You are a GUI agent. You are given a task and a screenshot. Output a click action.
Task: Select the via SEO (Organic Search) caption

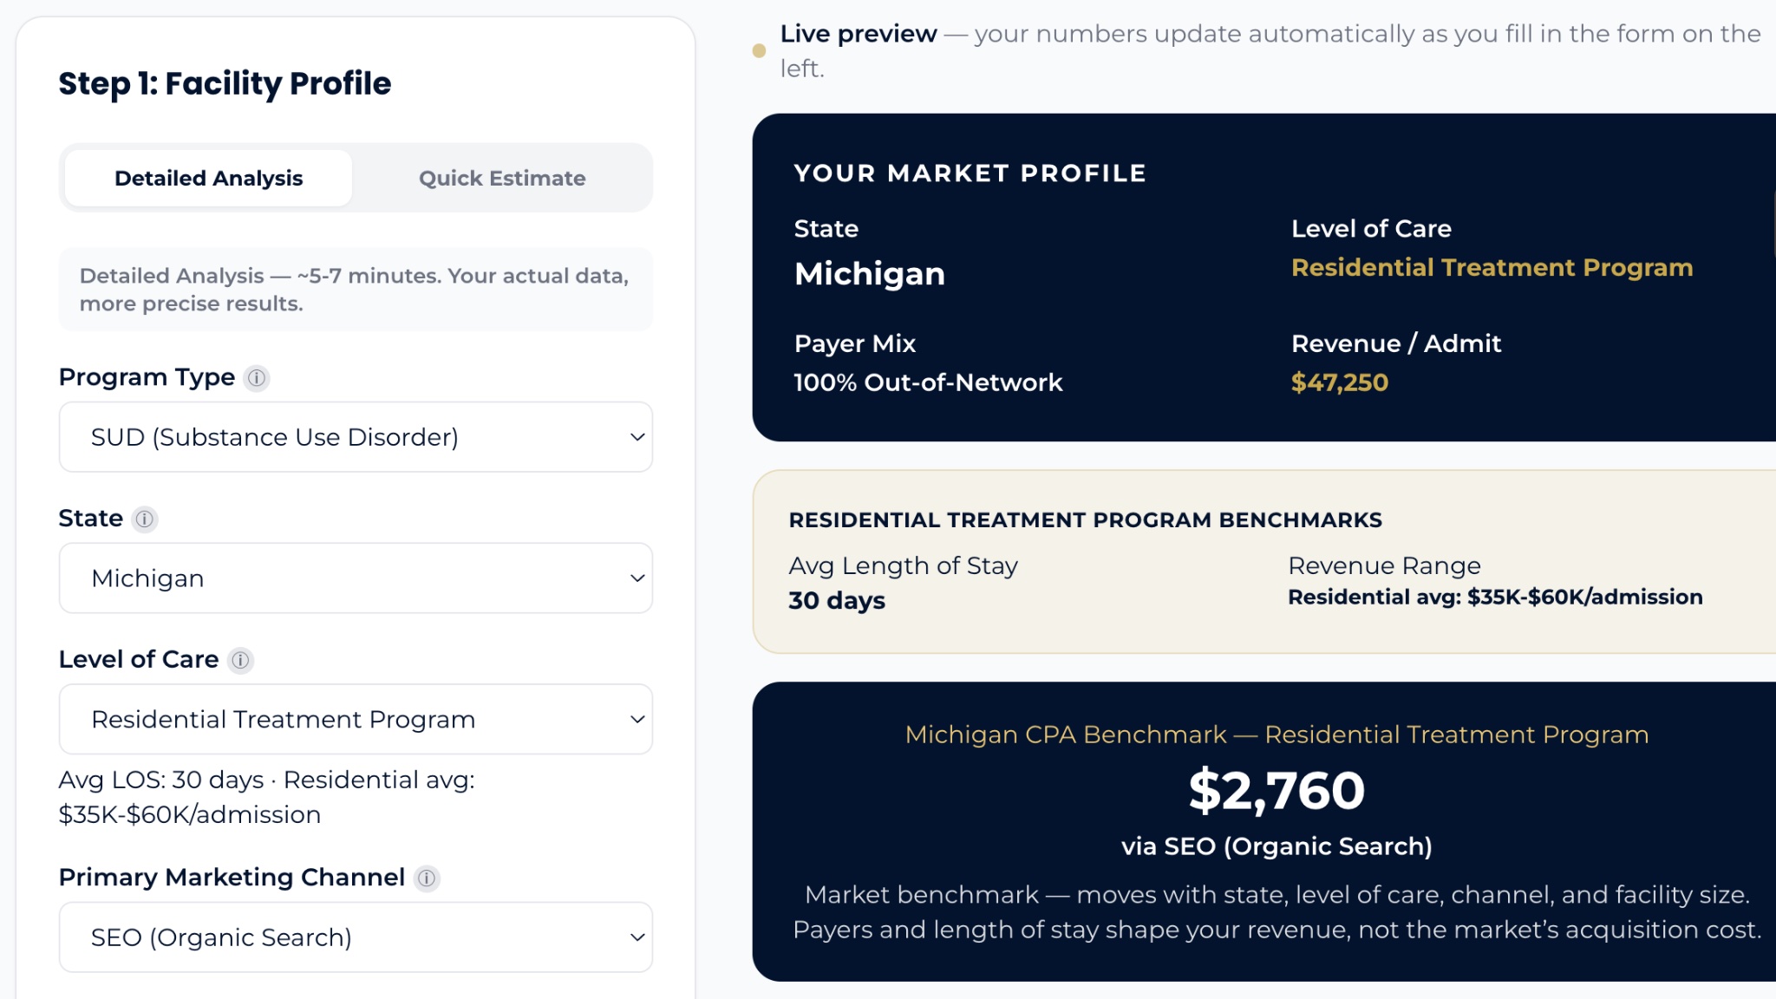click(x=1276, y=846)
